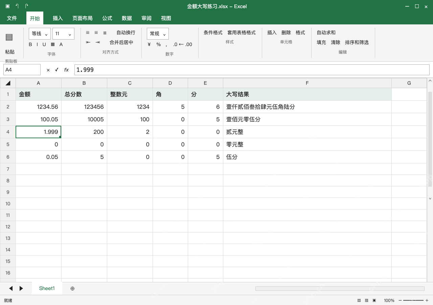Switch to Page Break Preview in status bar
The image size is (433, 305).
click(x=374, y=300)
